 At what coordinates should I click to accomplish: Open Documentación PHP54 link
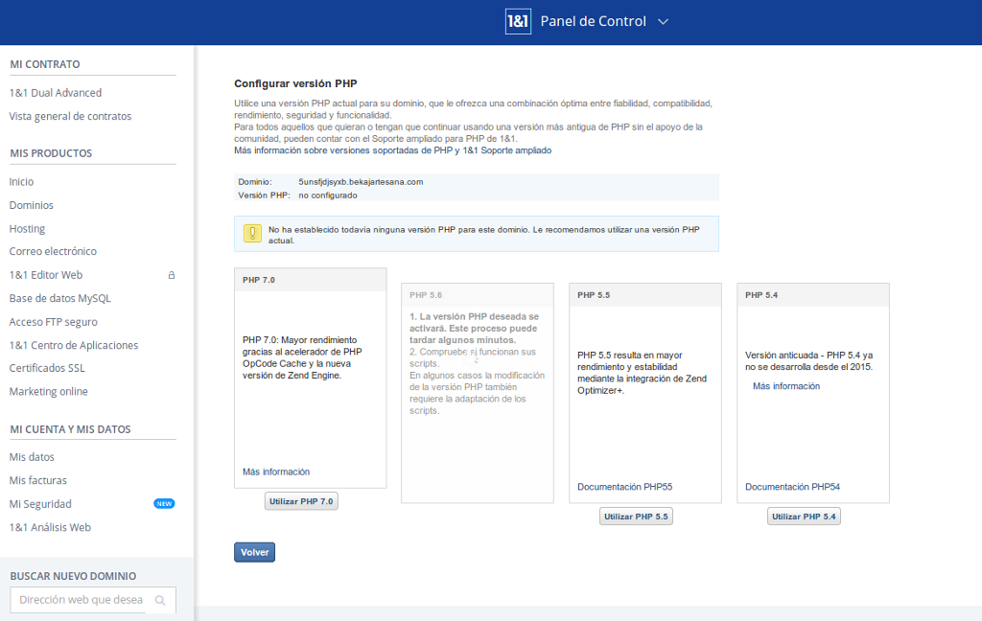pyautogui.click(x=792, y=487)
